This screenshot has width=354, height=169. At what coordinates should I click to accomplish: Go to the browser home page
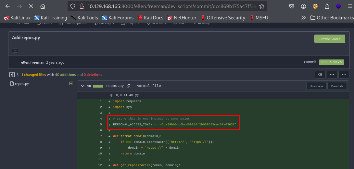coord(43,6)
